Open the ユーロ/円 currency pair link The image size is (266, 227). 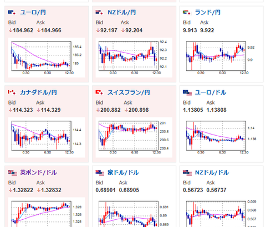33,13
